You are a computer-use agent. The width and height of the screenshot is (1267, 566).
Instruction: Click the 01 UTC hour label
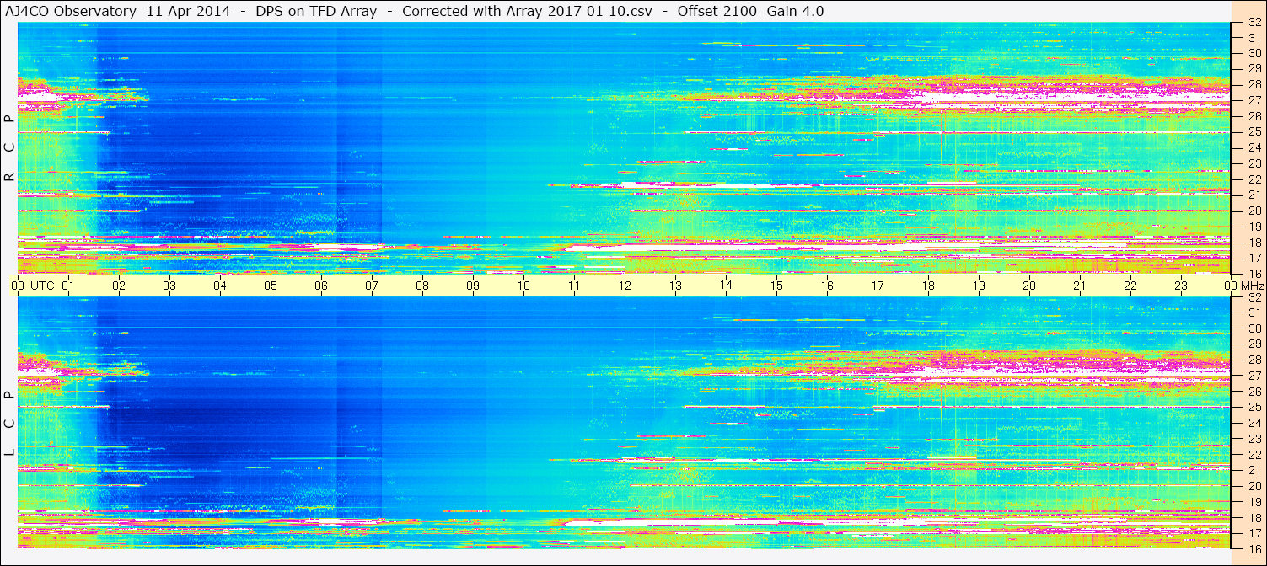[68, 286]
